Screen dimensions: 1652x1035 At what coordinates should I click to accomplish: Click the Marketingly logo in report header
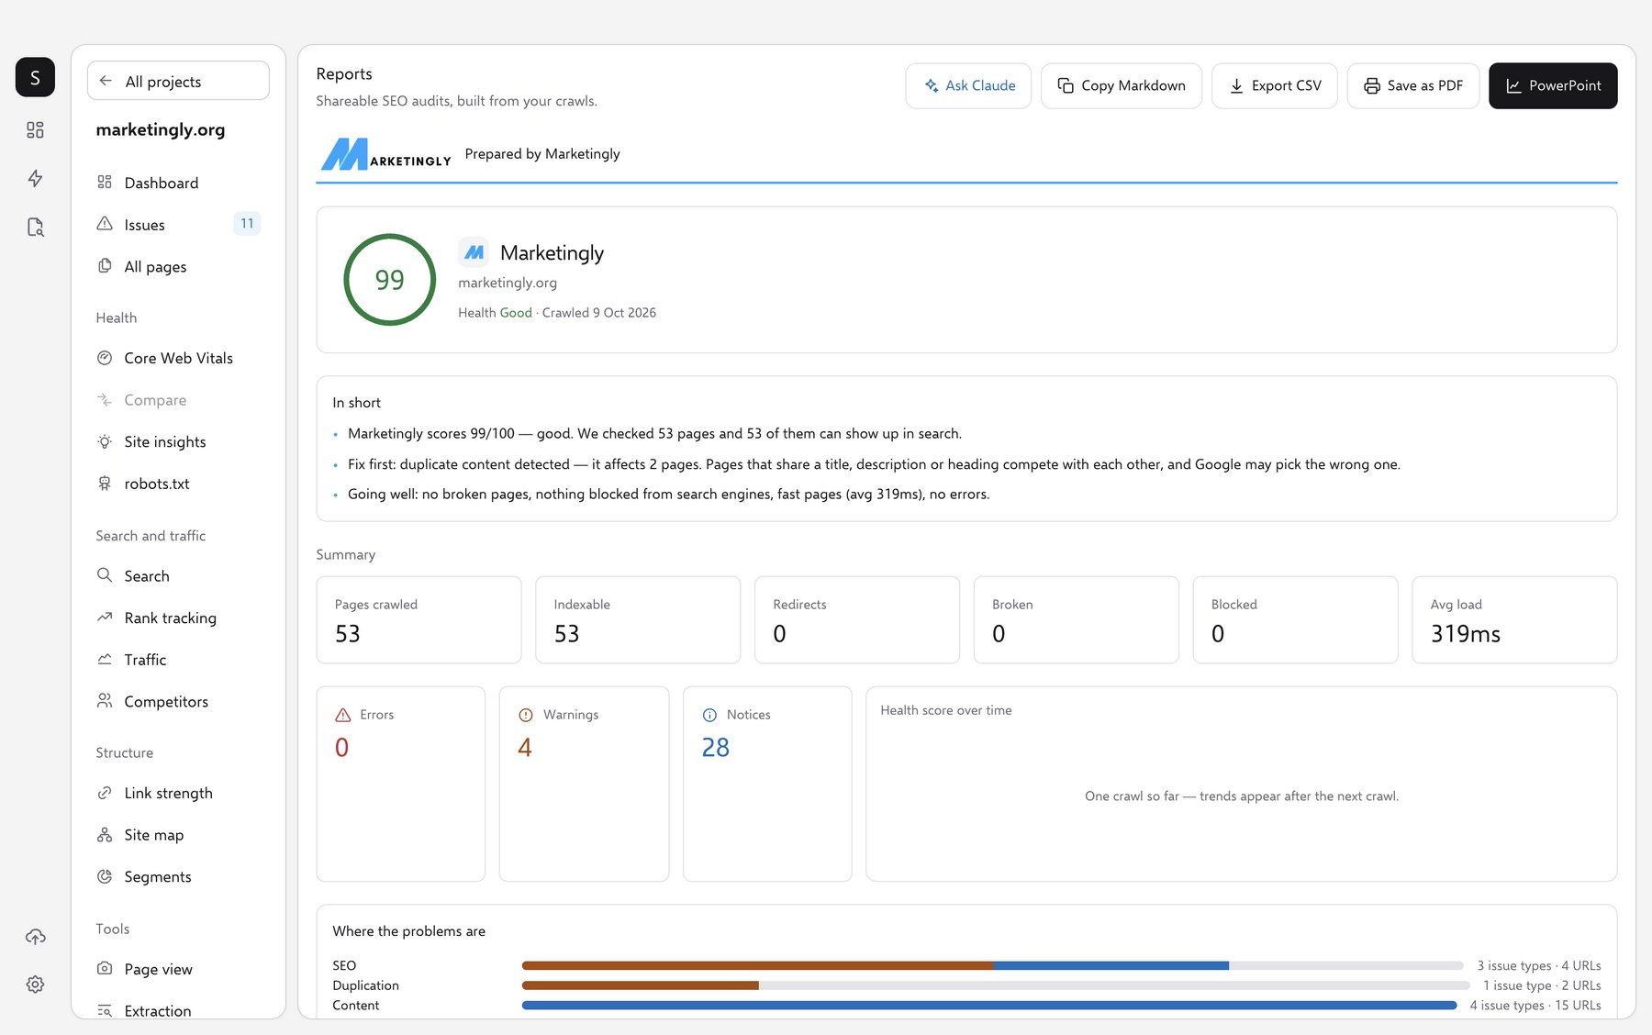pyautogui.click(x=385, y=154)
